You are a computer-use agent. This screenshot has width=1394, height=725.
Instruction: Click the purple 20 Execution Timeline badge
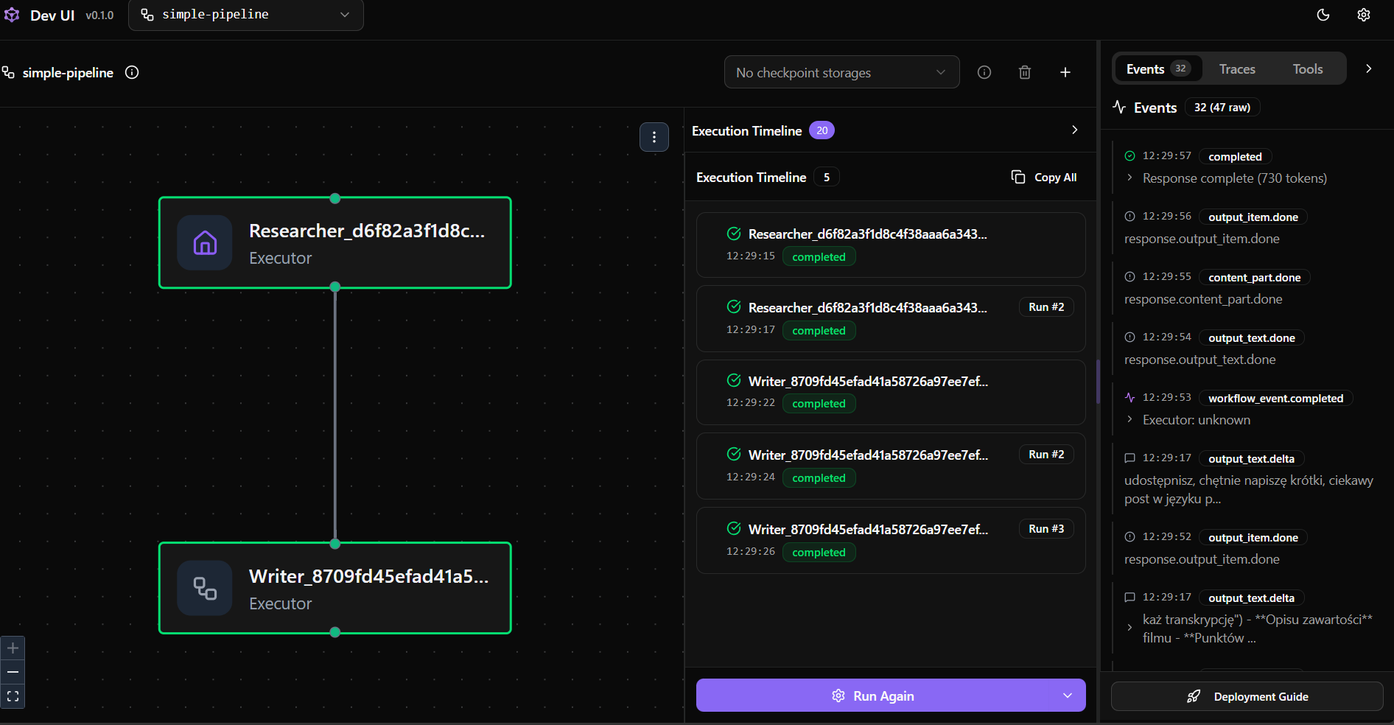coord(822,130)
